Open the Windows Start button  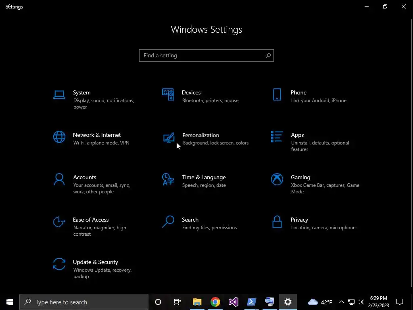[x=10, y=302]
